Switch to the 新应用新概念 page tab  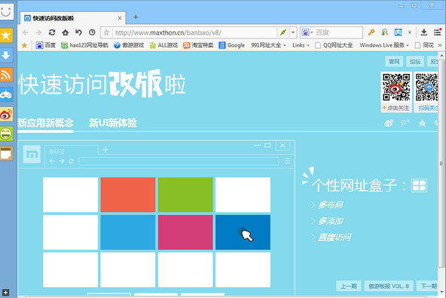click(x=45, y=123)
